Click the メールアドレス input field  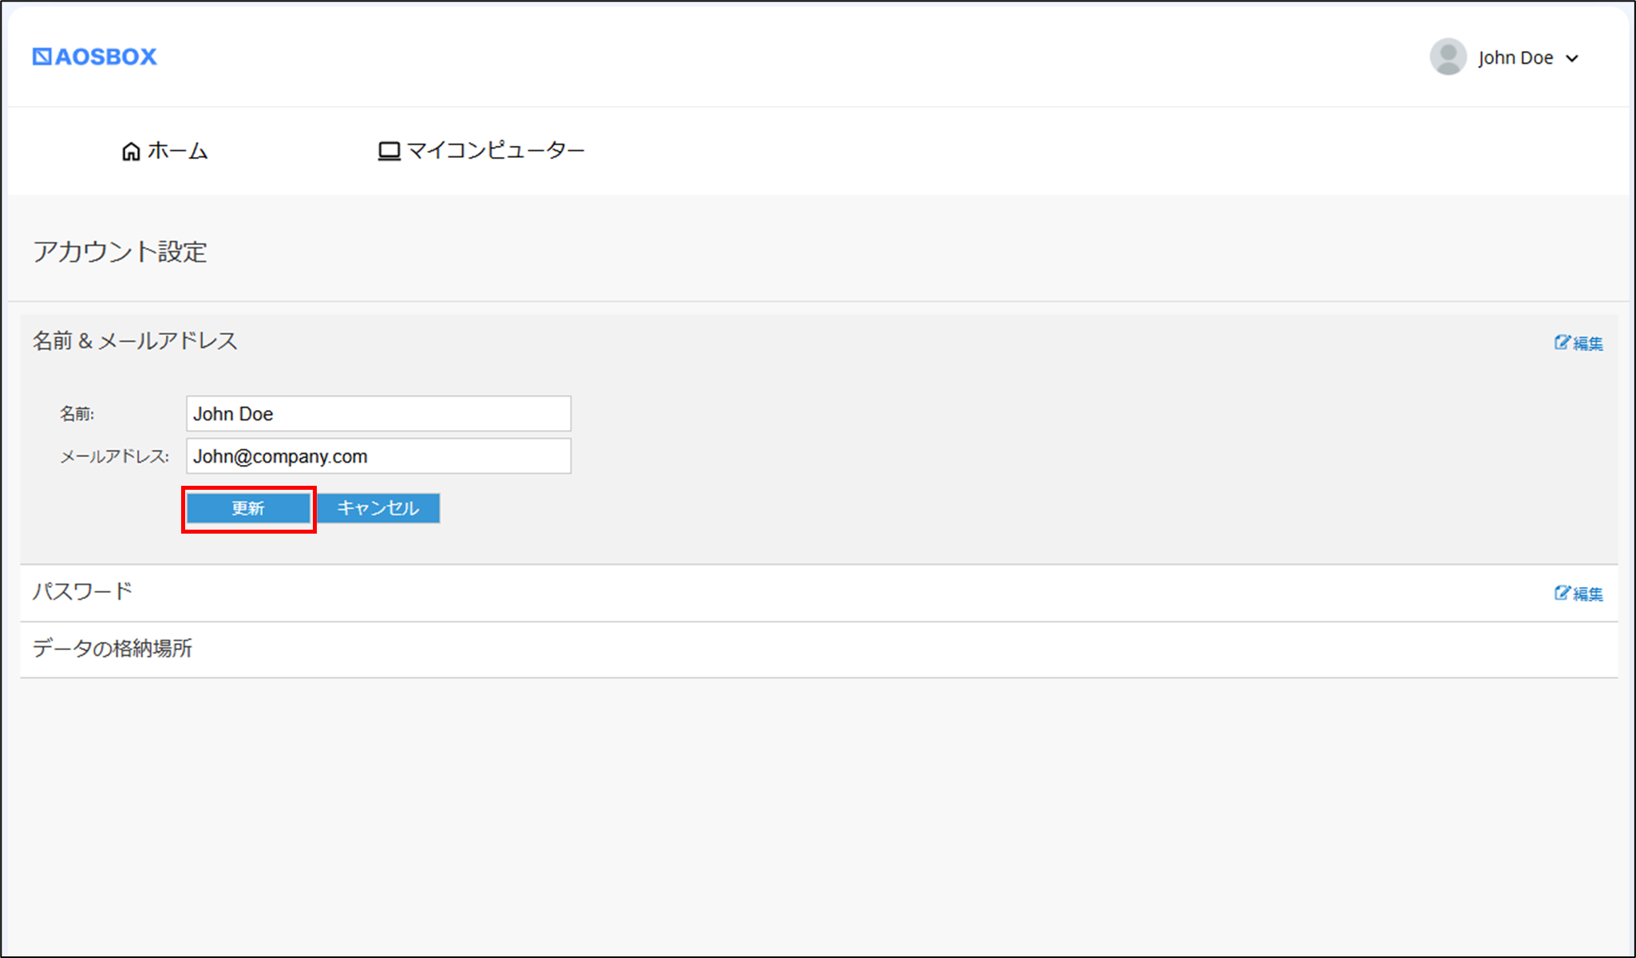point(378,456)
